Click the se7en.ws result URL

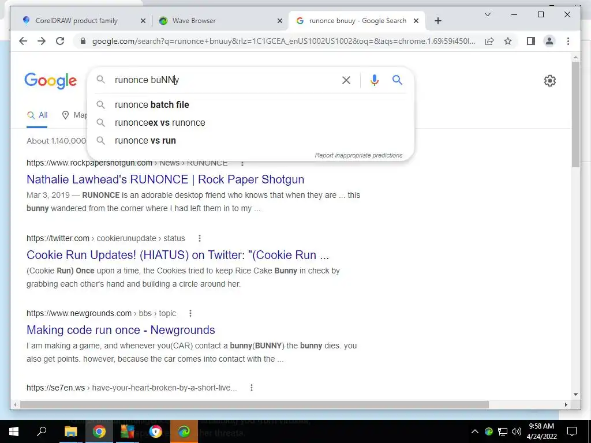point(132,388)
